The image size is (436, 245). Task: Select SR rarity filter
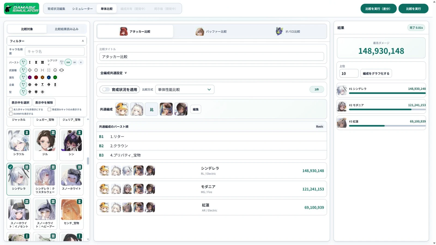coord(74,62)
